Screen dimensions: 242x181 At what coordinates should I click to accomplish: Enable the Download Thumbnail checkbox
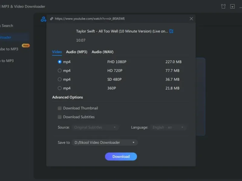[60, 108]
